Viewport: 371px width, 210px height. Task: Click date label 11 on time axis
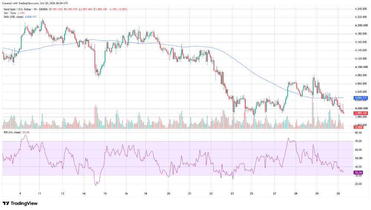pyautogui.click(x=40, y=193)
